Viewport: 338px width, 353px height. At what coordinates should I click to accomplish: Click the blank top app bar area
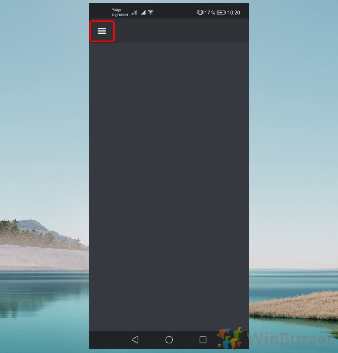182,31
